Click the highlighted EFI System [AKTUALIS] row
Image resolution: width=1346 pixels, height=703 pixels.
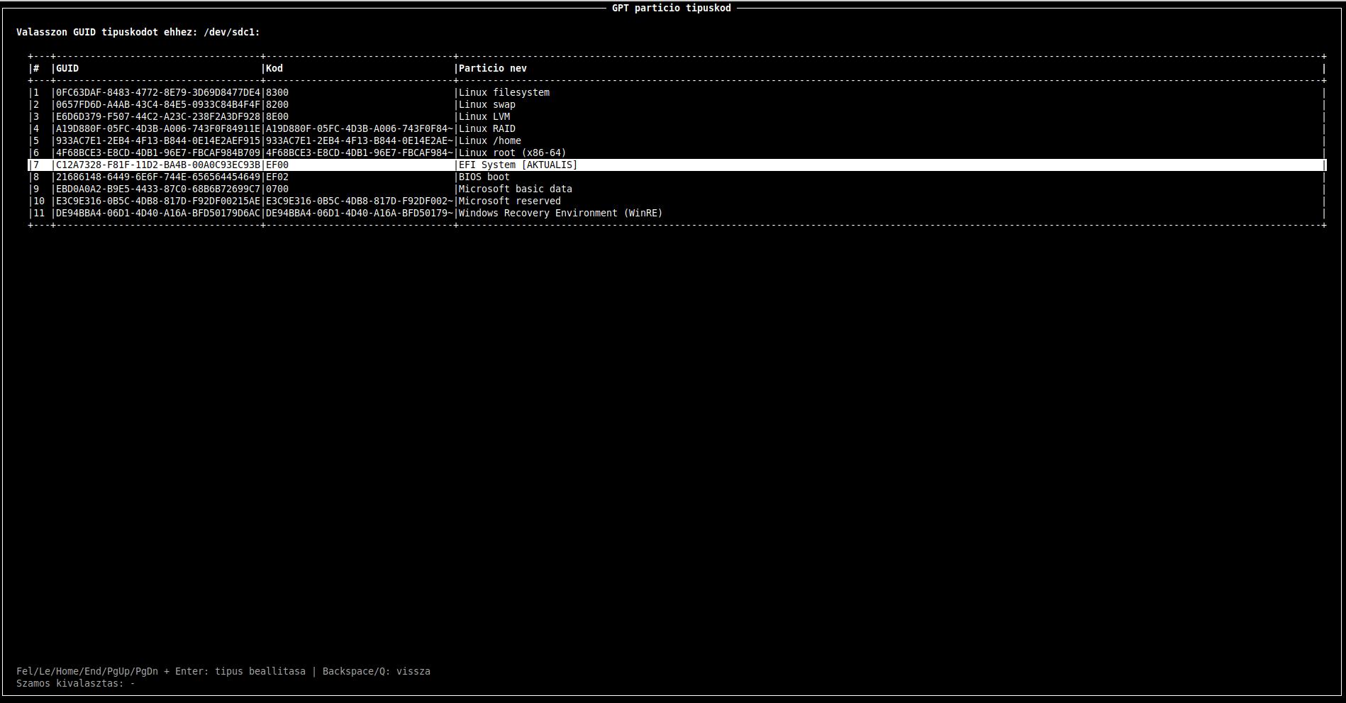click(x=677, y=165)
